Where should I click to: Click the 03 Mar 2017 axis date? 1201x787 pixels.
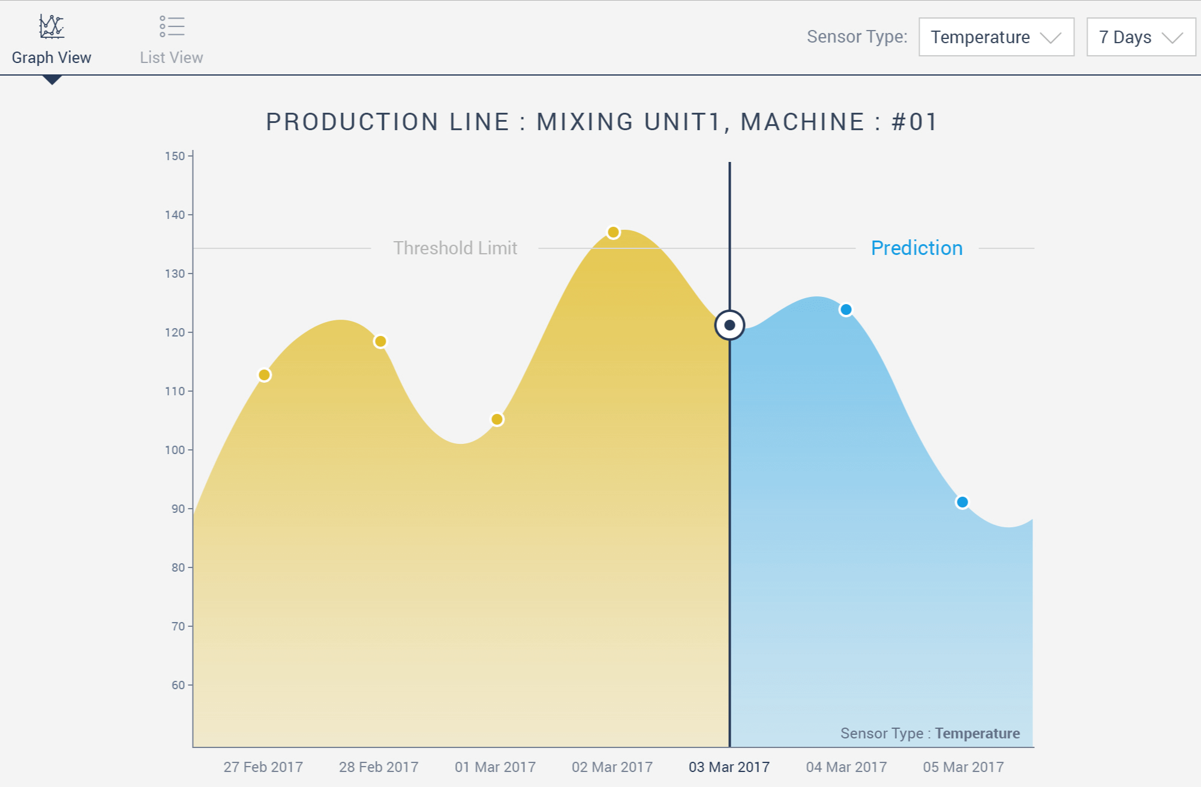coord(729,767)
